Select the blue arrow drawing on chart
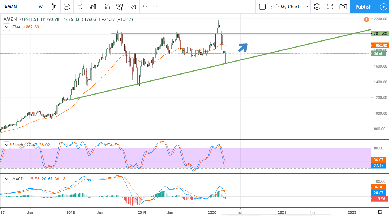This screenshot has height=216, width=389. (243, 47)
